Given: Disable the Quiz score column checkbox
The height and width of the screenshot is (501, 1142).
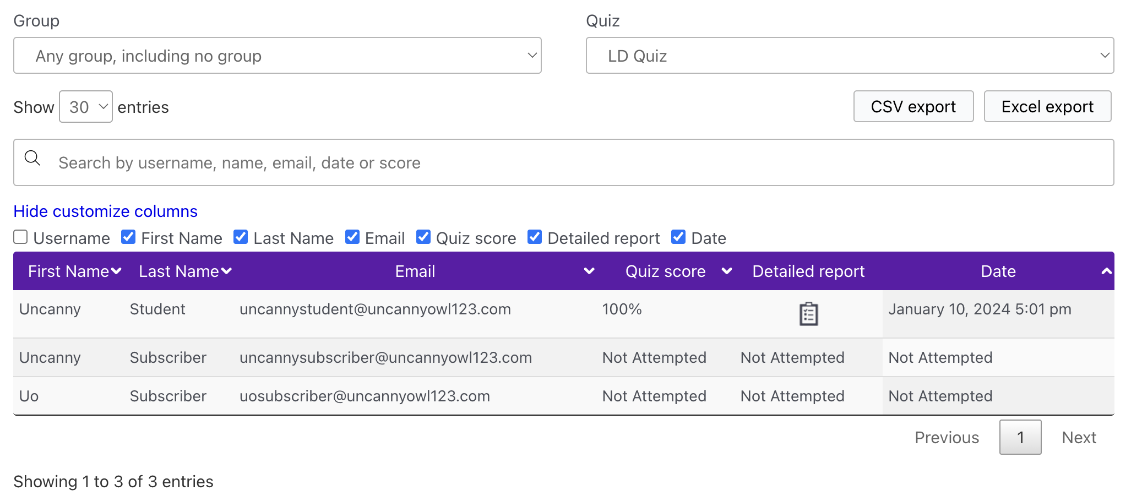Looking at the screenshot, I should pos(423,237).
